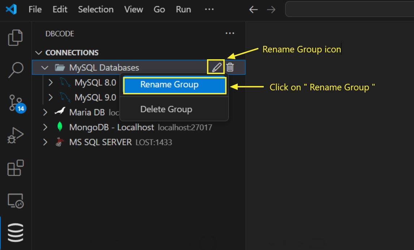This screenshot has height=250, width=414.
Task: Select Delete Group in the context menu
Action: click(166, 109)
